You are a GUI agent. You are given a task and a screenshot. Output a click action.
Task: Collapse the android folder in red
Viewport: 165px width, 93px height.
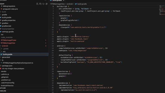pos(5,46)
